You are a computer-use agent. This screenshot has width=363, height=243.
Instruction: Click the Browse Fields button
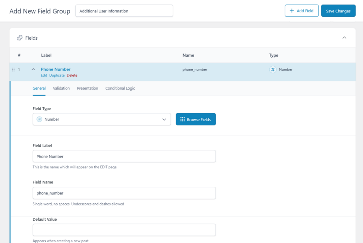coord(196,119)
